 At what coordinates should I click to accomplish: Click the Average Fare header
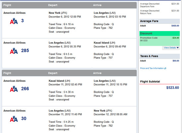159,21
